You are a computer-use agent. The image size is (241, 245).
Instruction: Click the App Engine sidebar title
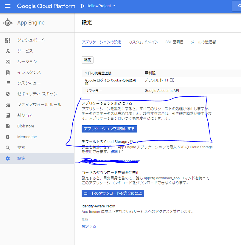click(31, 23)
